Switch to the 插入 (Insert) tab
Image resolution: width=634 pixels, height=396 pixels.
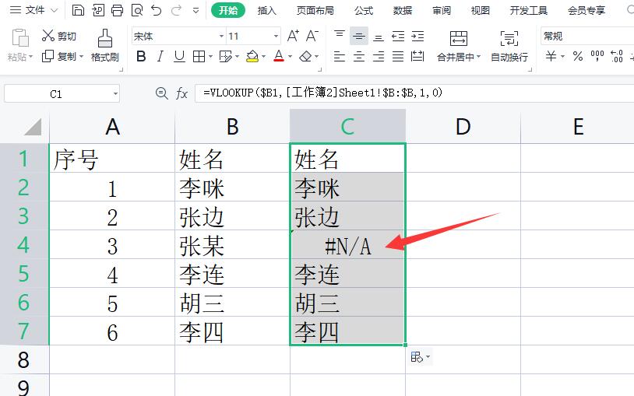click(x=267, y=10)
